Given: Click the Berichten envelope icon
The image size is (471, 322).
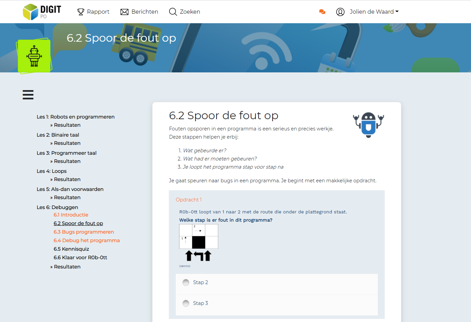Looking at the screenshot, I should 124,12.
